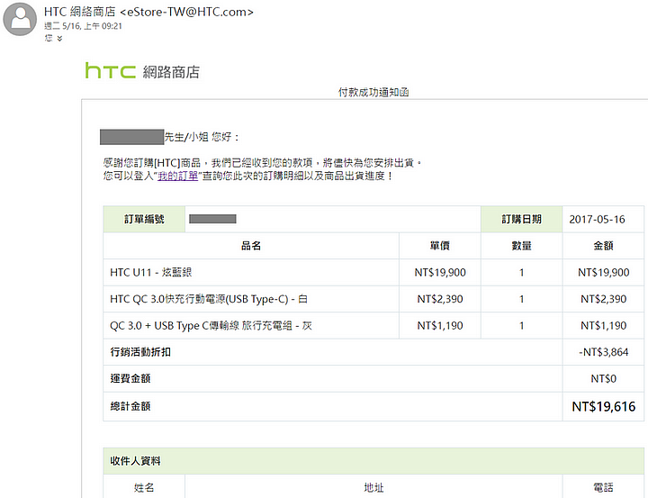Click unit price NT$1,190 in 單價 column
The width and height of the screenshot is (648, 498).
click(x=440, y=325)
